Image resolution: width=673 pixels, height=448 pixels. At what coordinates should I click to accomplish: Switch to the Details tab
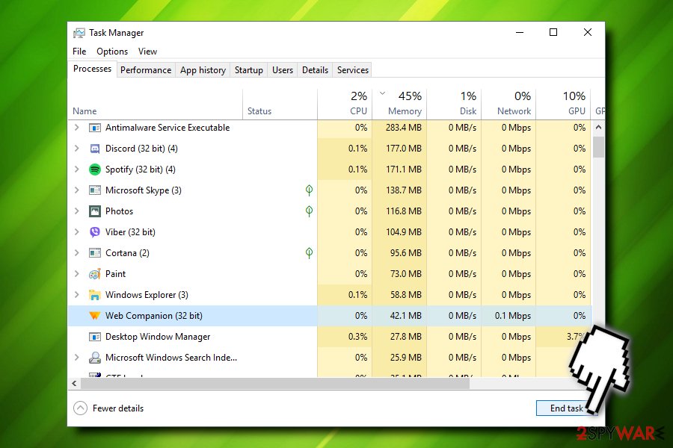coord(315,70)
